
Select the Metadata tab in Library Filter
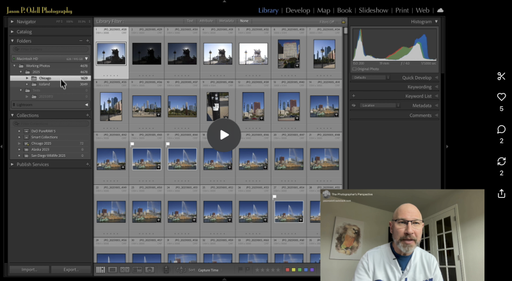click(227, 21)
